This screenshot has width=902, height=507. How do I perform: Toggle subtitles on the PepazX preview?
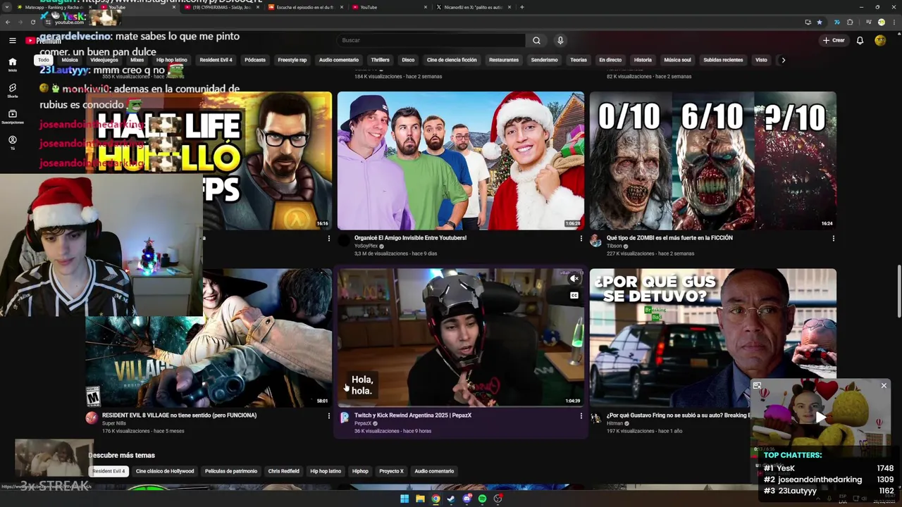[x=574, y=295]
